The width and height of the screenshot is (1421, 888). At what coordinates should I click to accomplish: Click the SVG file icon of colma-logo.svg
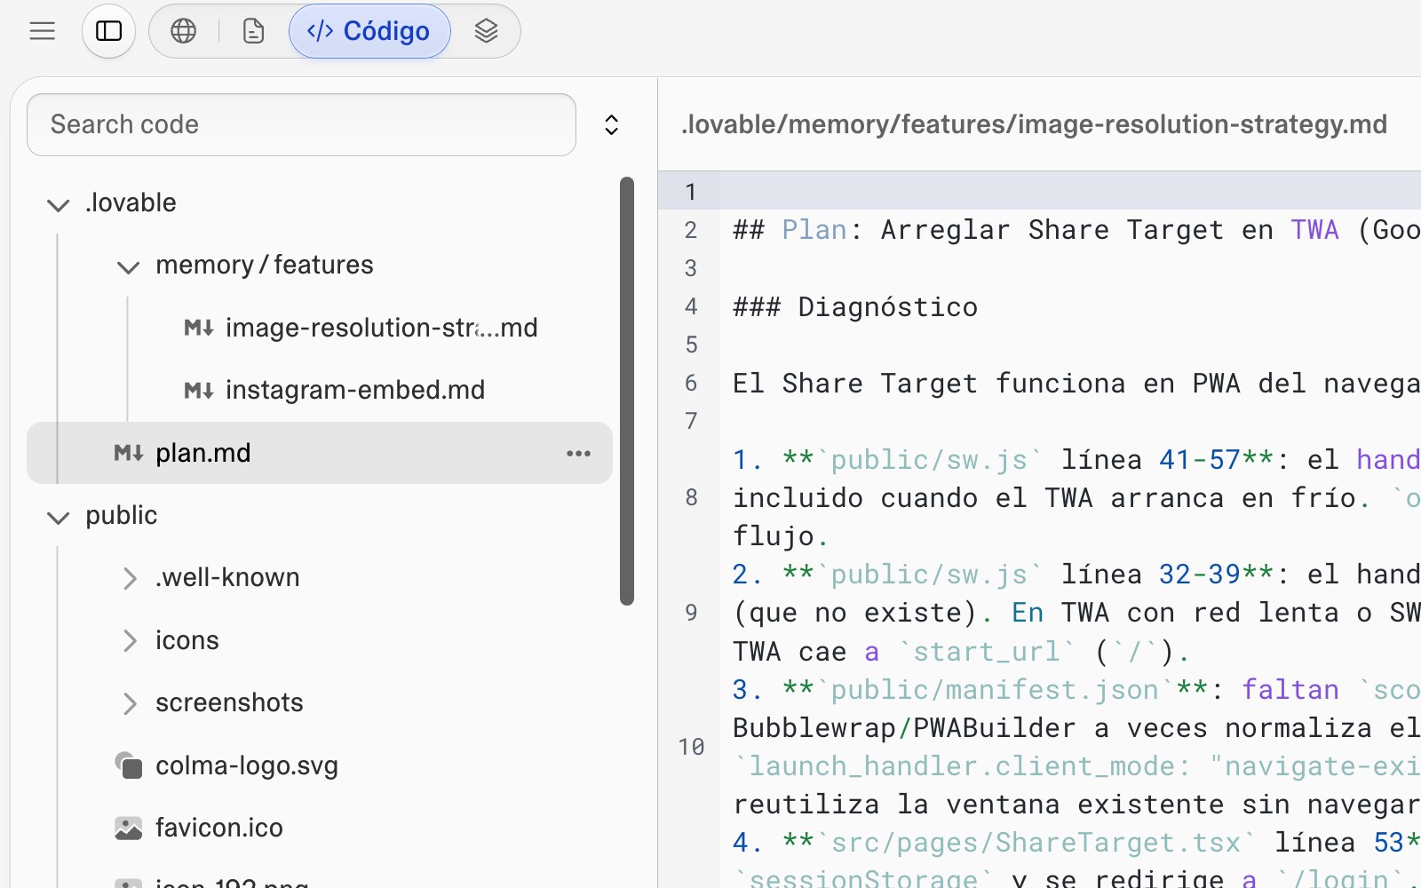tap(129, 765)
